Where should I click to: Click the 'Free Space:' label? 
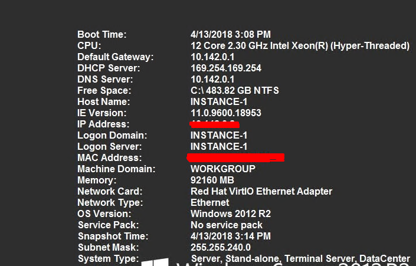tap(104, 90)
